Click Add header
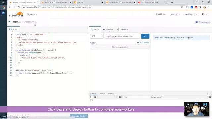The image size is (212, 119). pyautogui.click(x=143, y=42)
